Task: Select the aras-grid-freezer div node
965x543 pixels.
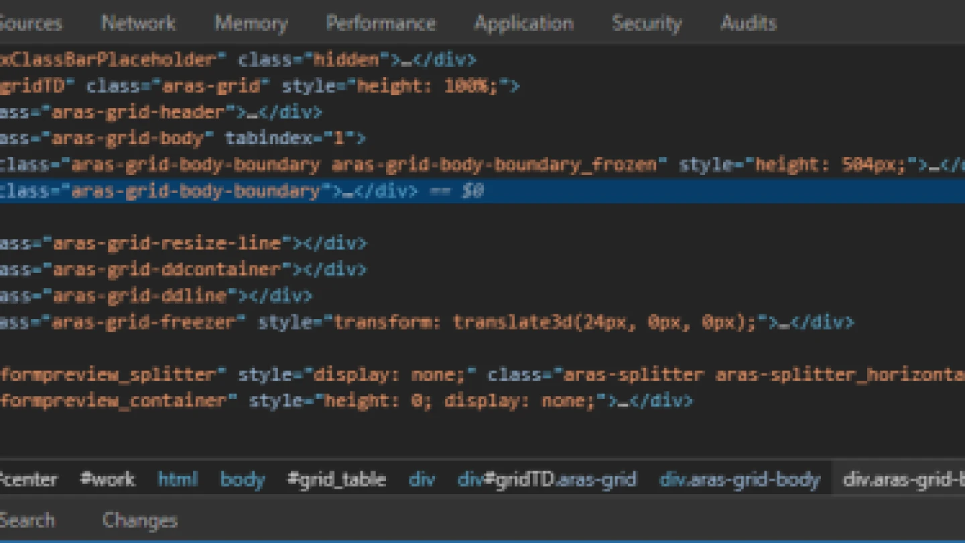Action: [x=428, y=322]
